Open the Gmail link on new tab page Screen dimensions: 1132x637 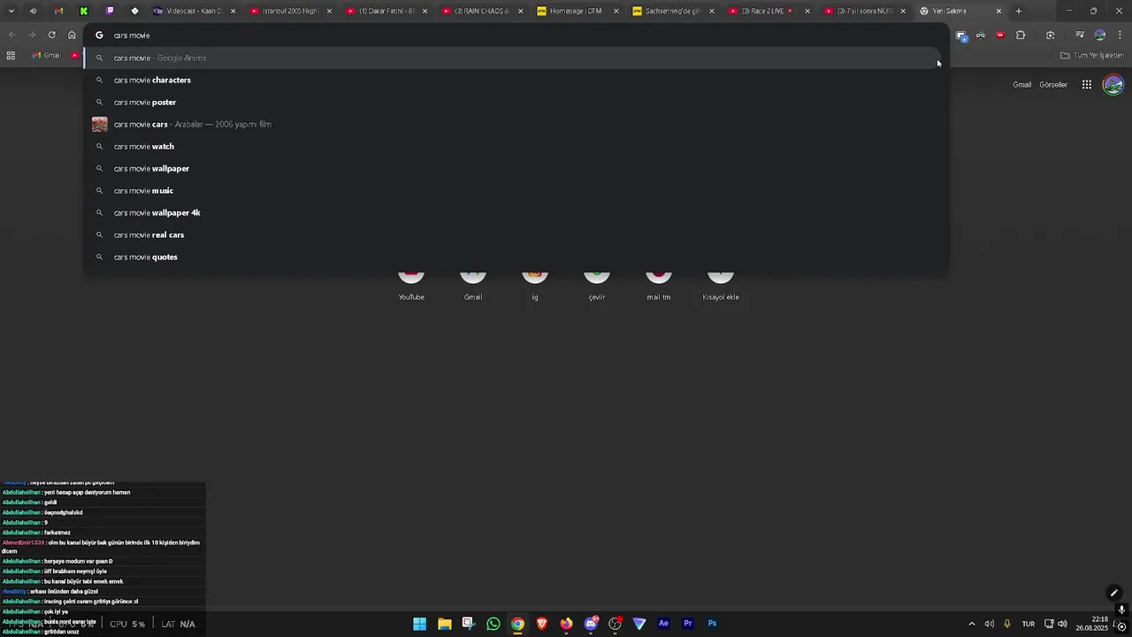click(1022, 85)
